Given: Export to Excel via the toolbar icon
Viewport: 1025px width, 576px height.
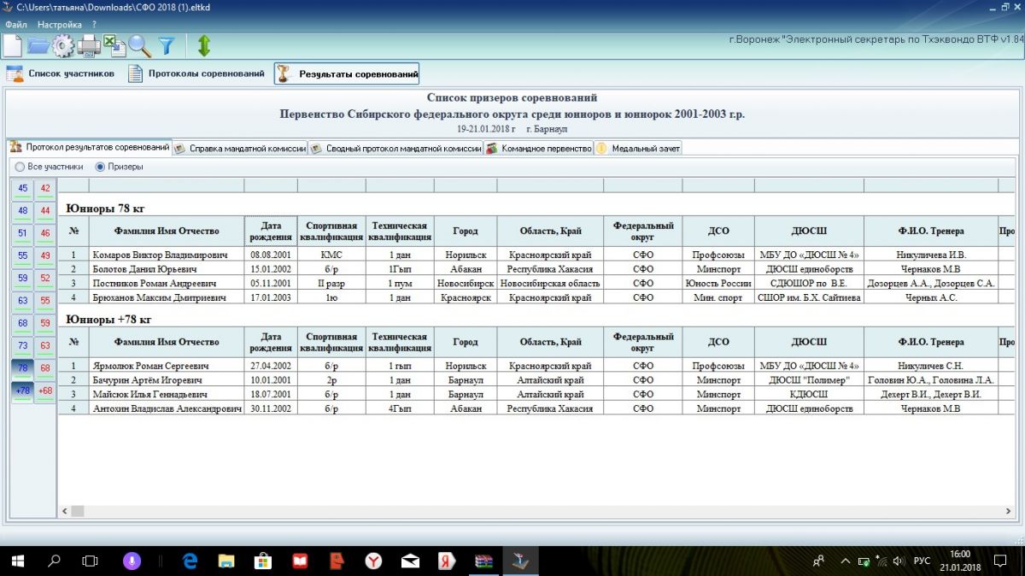Looking at the screenshot, I should pos(114,46).
